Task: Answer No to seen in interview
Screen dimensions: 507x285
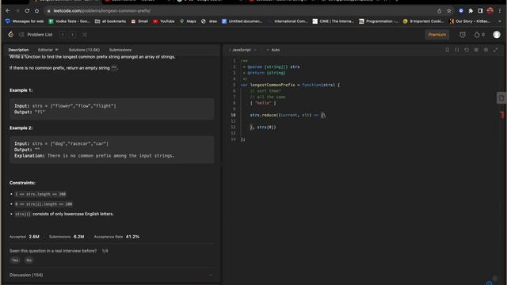Action: [29, 260]
